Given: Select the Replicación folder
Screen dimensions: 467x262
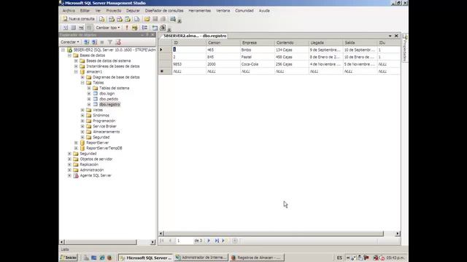Looking at the screenshot, I should tap(89, 164).
